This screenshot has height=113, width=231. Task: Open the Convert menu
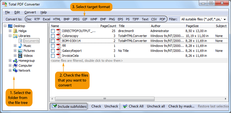[30, 12]
